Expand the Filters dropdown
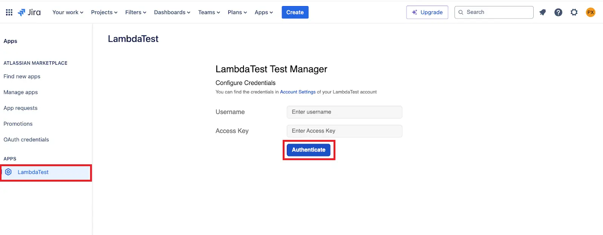Screen dimensions: 603x235 [136, 12]
